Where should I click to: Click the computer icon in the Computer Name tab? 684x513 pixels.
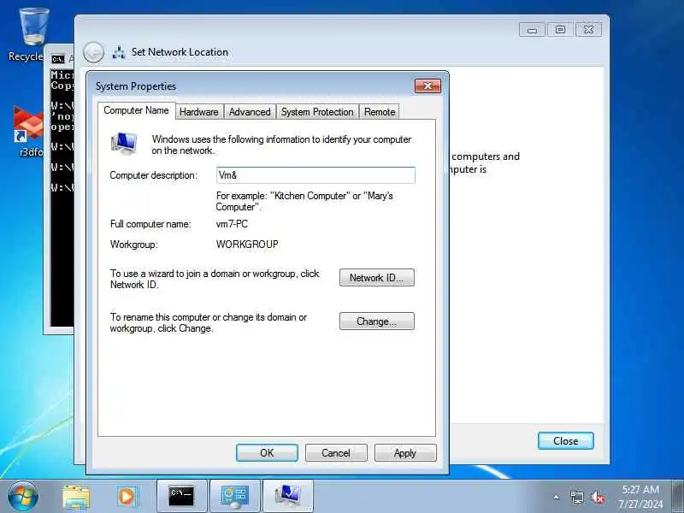coord(124,144)
